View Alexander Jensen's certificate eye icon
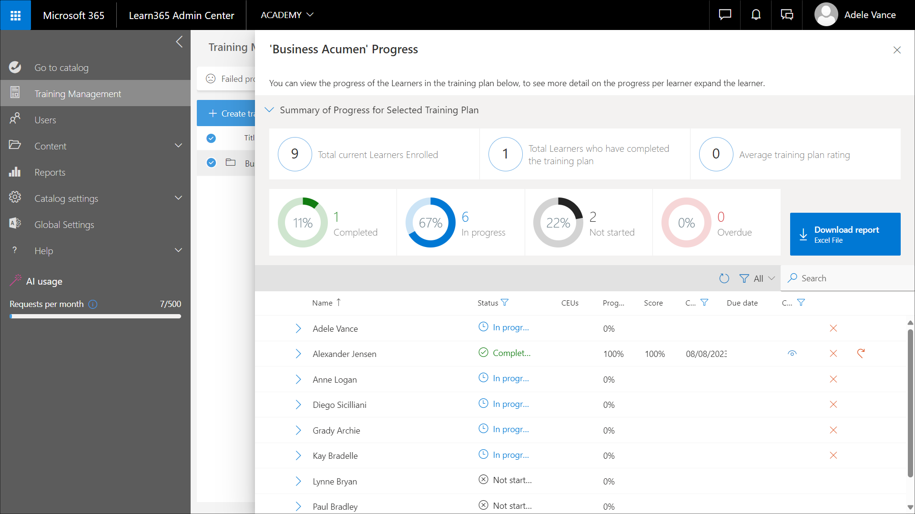 792,353
